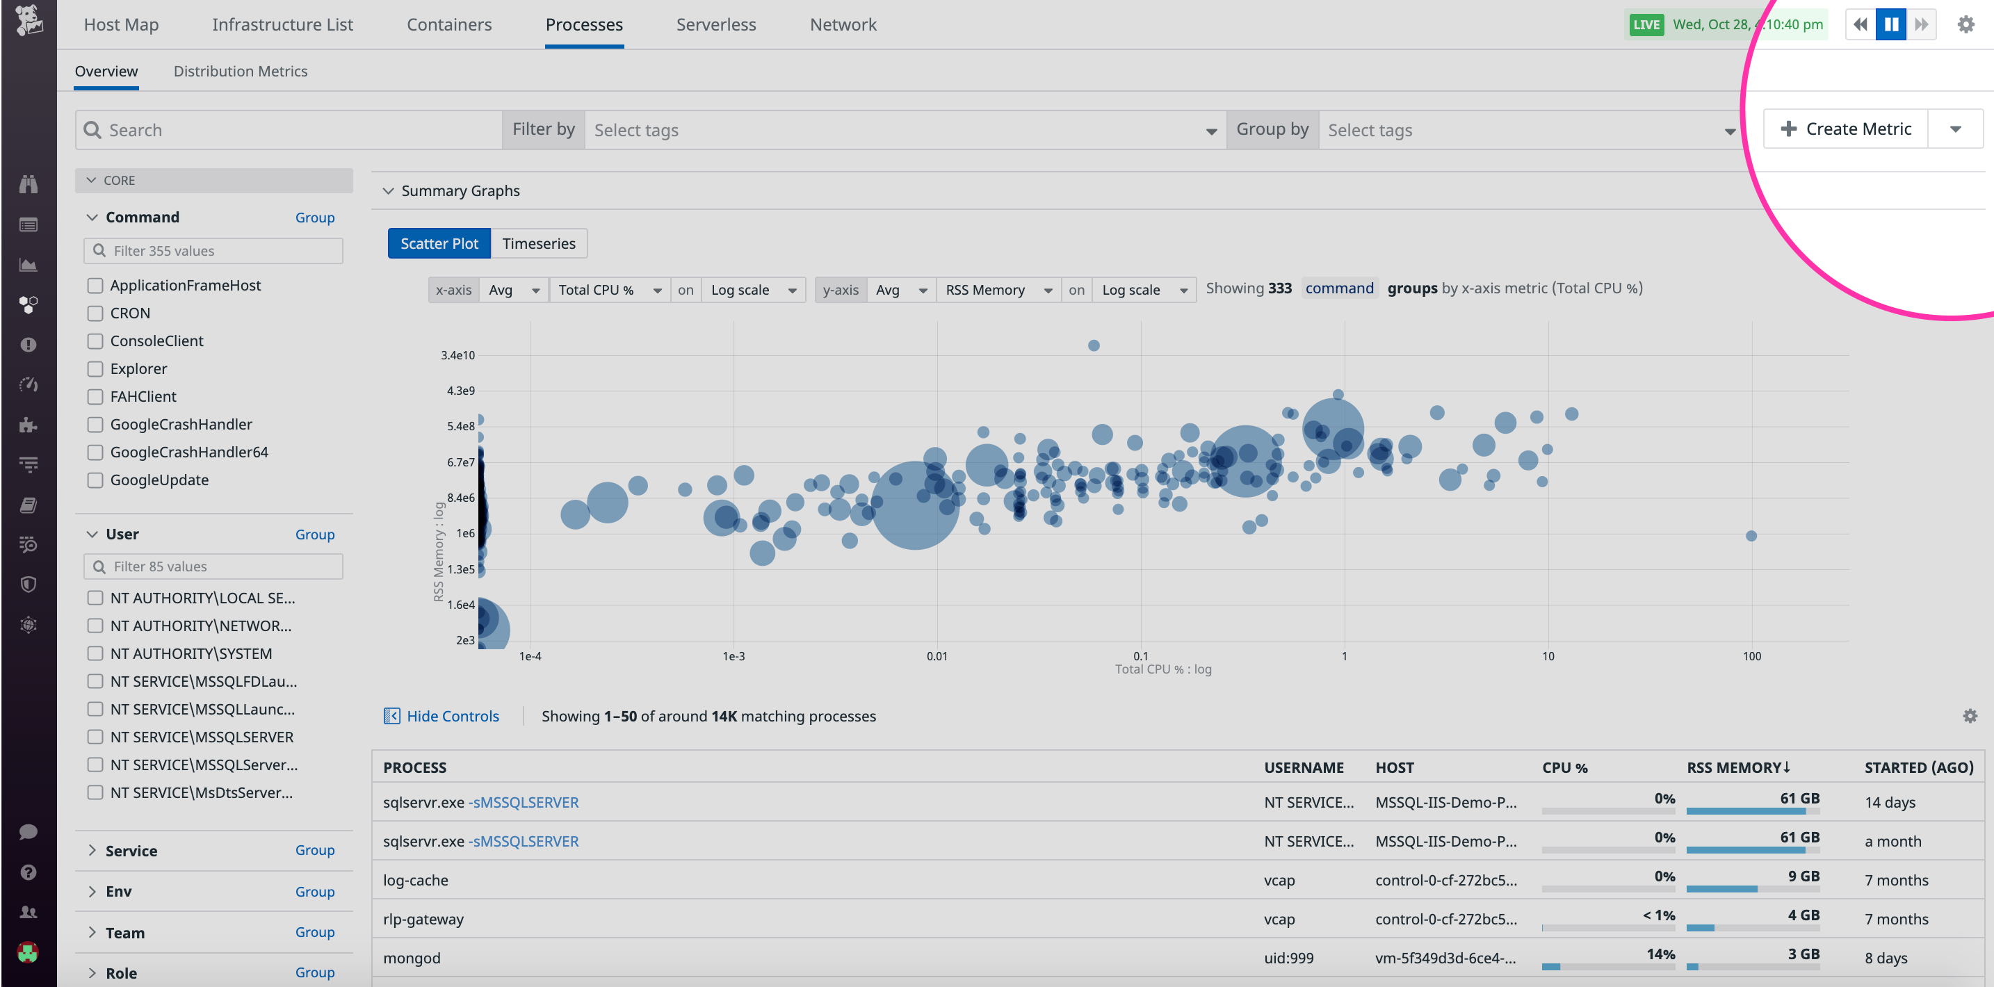
Task: Pause the live data stream
Action: click(x=1891, y=24)
